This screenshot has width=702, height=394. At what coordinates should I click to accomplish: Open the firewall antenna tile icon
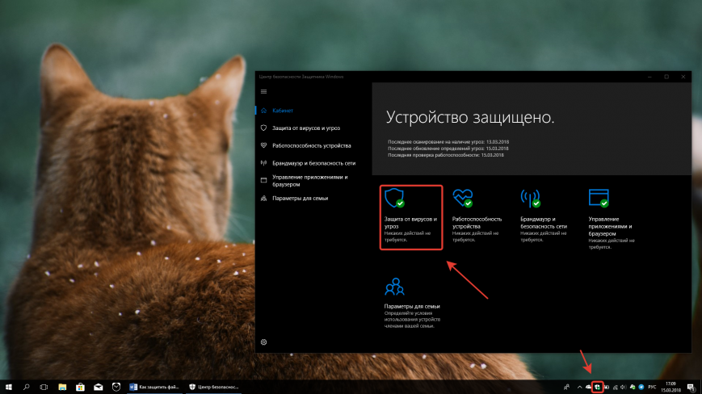(x=531, y=198)
